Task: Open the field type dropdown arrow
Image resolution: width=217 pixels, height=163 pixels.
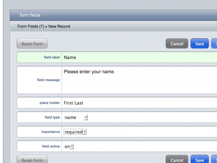Action: tap(86, 117)
